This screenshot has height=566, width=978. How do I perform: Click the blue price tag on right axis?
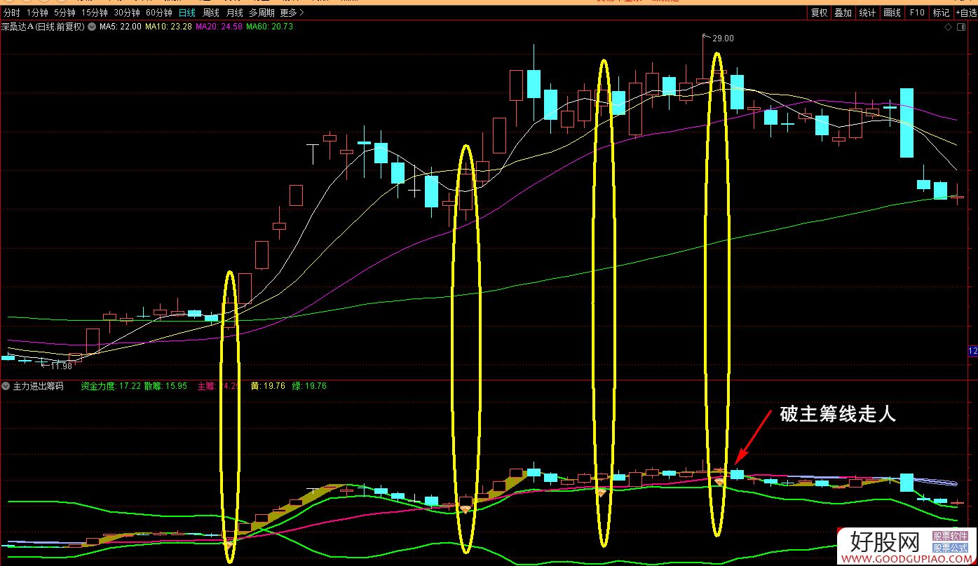(x=972, y=351)
